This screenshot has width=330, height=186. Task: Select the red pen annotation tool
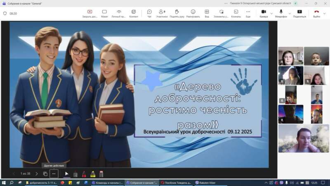coord(84,174)
